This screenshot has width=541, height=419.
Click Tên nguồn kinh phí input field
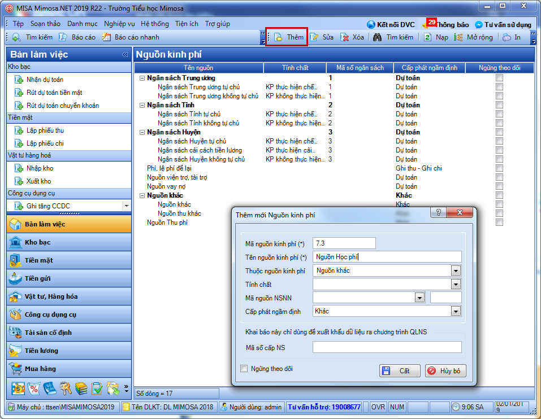pos(387,257)
